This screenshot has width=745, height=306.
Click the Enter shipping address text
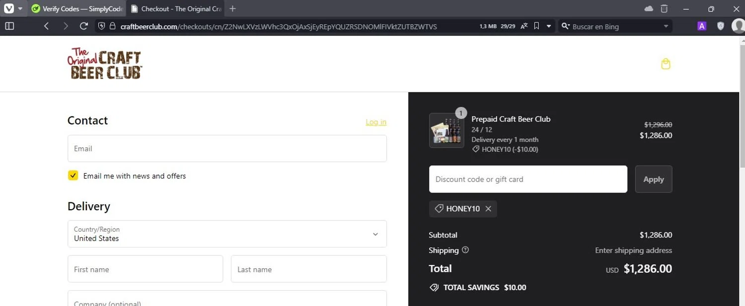tap(633, 250)
